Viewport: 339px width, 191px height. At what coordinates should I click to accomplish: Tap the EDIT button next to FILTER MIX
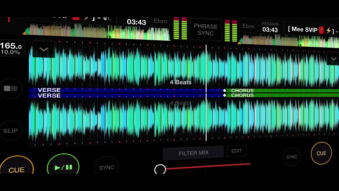237,151
